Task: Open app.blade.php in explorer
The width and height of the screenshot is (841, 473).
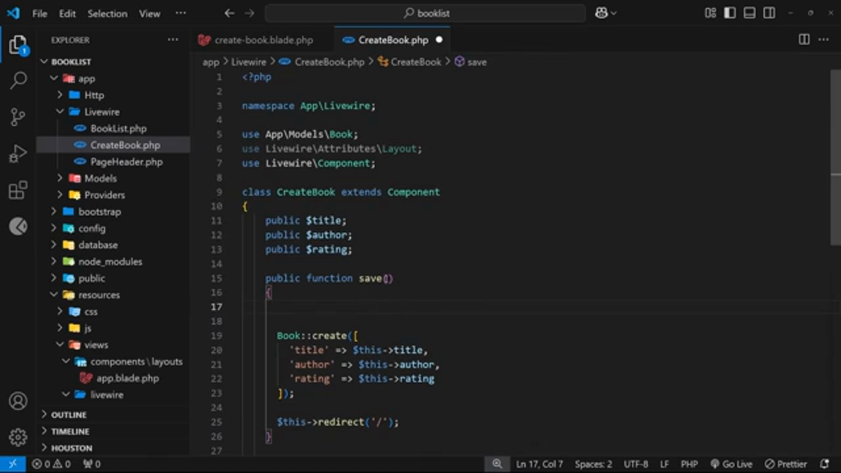Action: pos(127,378)
